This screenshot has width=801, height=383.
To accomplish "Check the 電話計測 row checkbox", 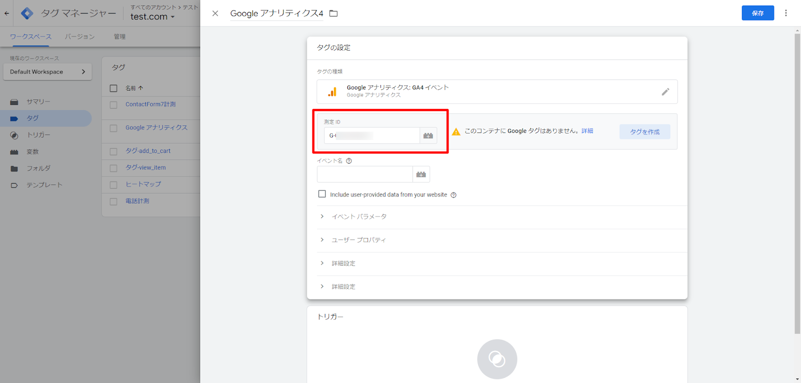I will click(x=114, y=201).
